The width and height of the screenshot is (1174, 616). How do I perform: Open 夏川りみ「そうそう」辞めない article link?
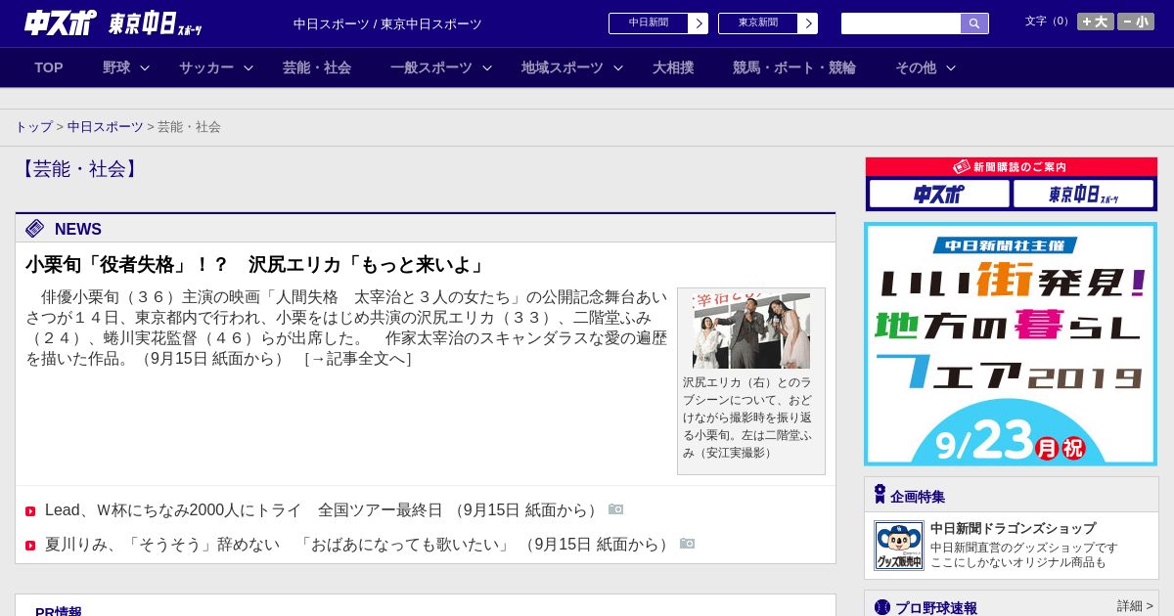click(x=357, y=545)
